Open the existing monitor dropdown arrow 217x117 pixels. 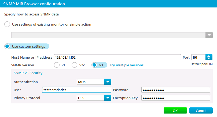tap(209, 35)
